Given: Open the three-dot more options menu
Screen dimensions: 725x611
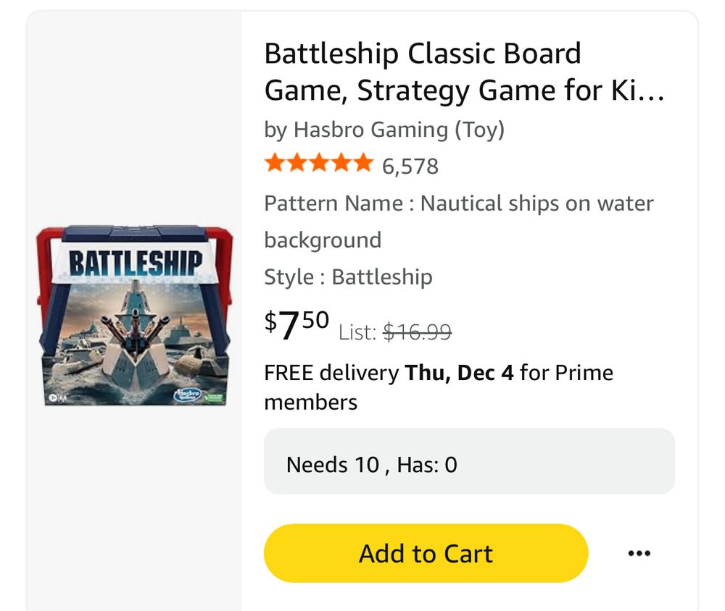Looking at the screenshot, I should point(639,554).
